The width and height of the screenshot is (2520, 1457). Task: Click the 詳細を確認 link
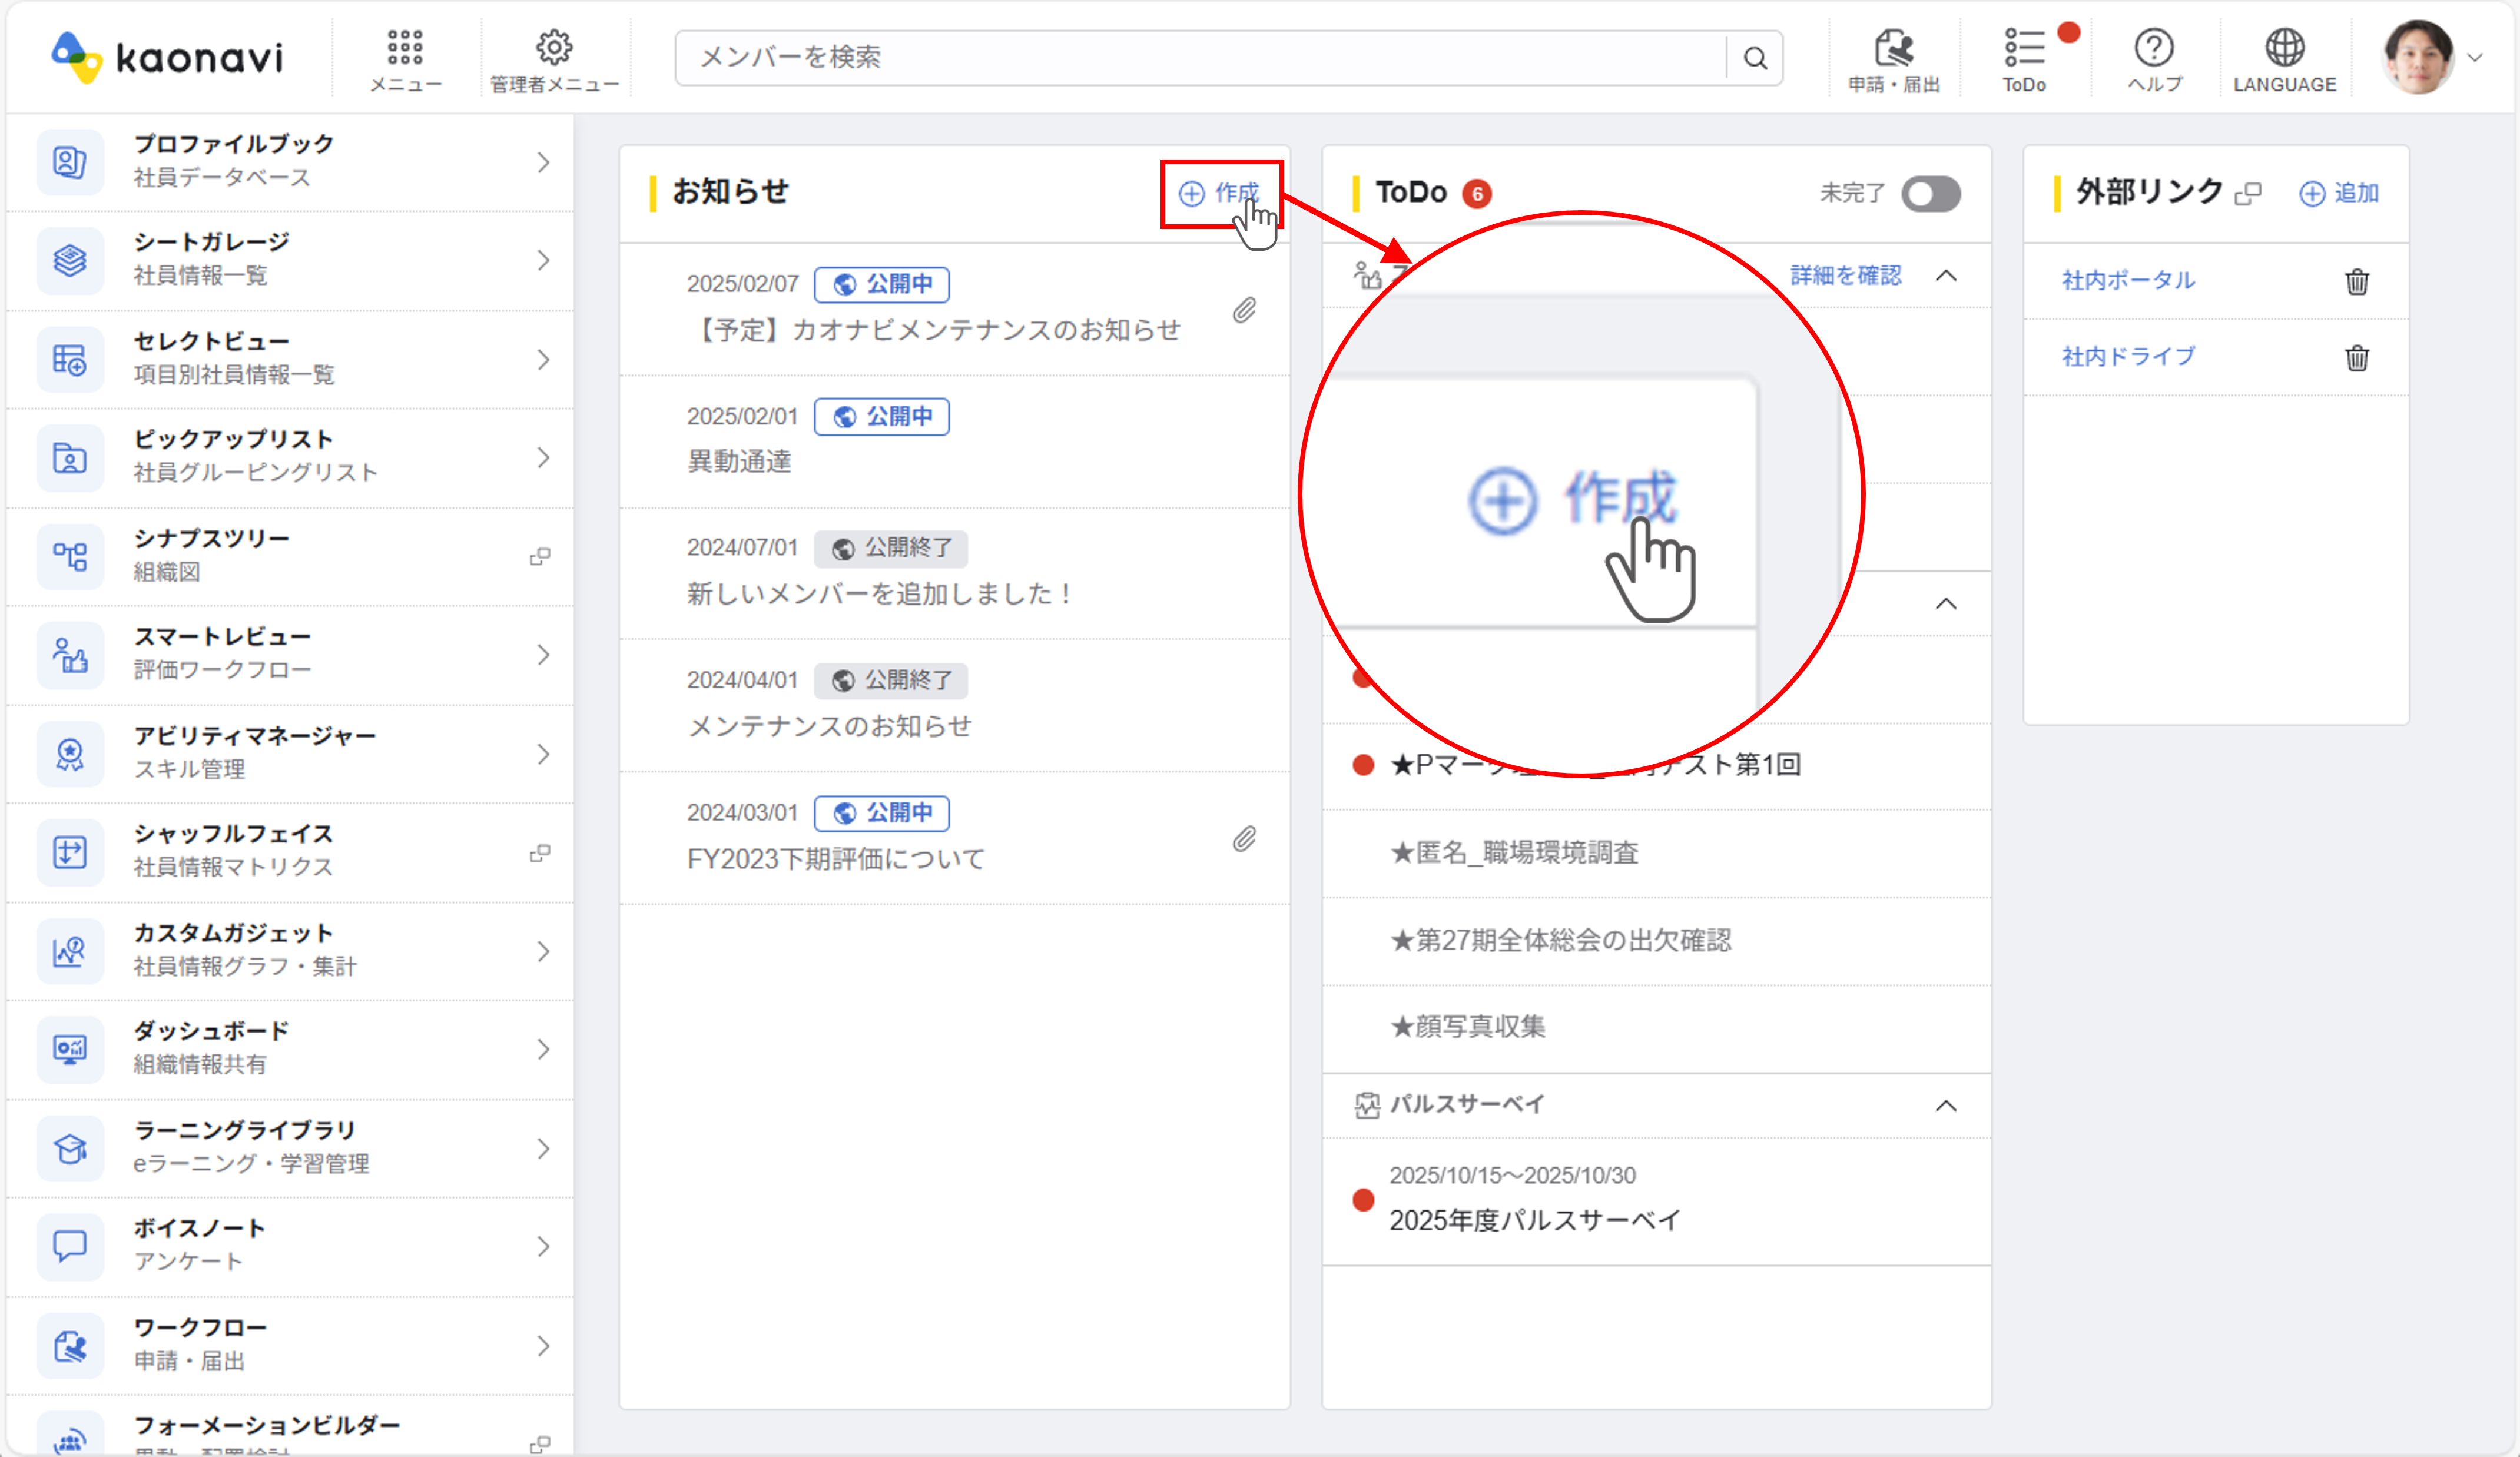[1845, 275]
